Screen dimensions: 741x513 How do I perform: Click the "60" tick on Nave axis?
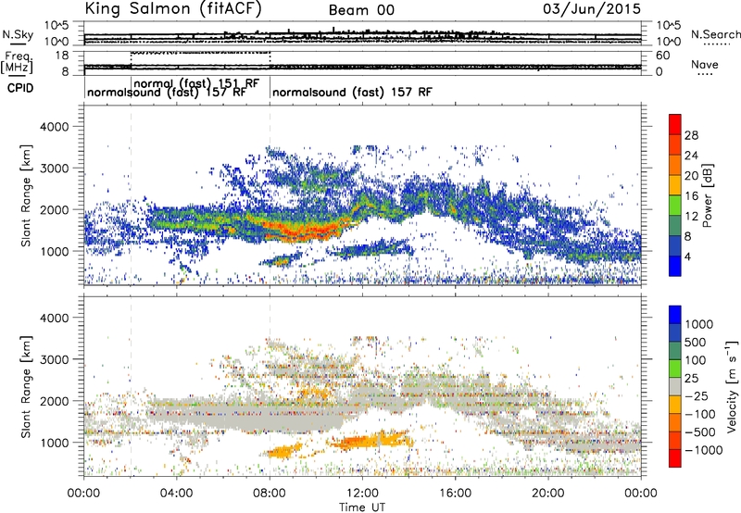point(663,56)
